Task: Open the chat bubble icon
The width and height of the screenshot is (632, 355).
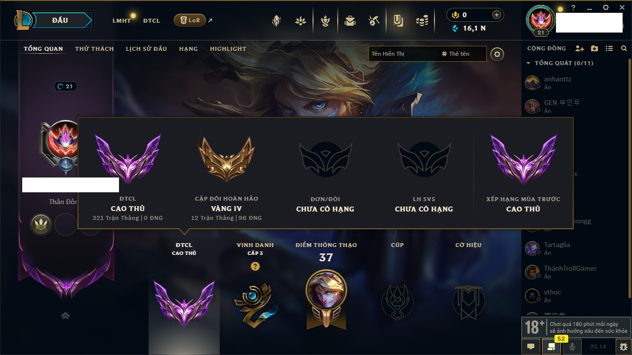Action: pos(531,347)
